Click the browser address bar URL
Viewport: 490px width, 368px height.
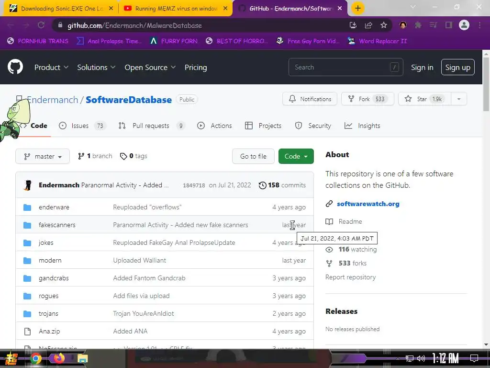point(134,25)
